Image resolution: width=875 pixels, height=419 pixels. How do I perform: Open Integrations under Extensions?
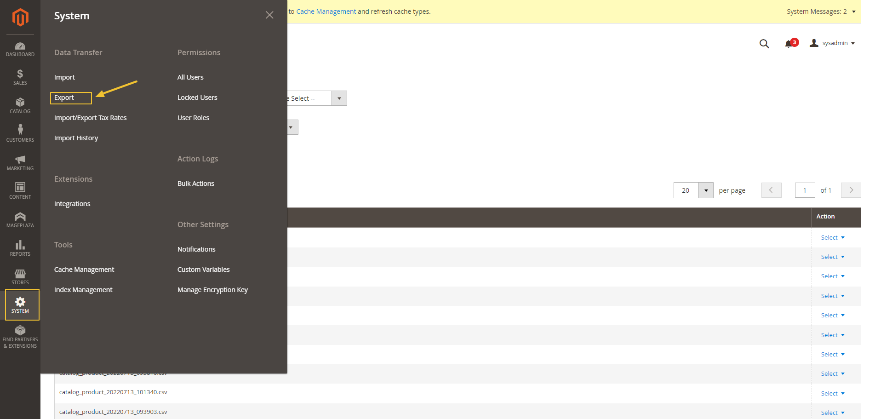(72, 204)
